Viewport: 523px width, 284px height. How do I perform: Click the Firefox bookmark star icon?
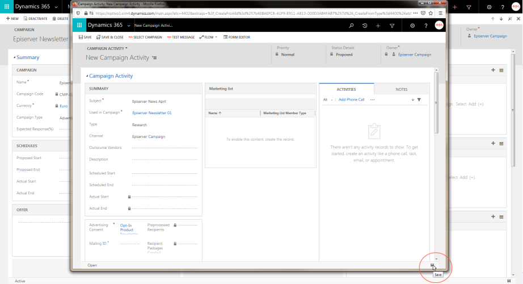(431, 14)
